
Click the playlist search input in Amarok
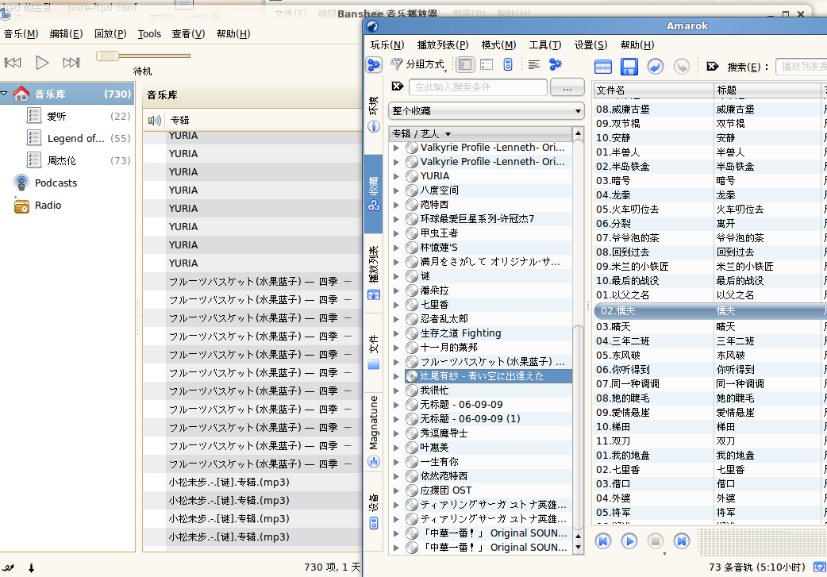tap(802, 67)
